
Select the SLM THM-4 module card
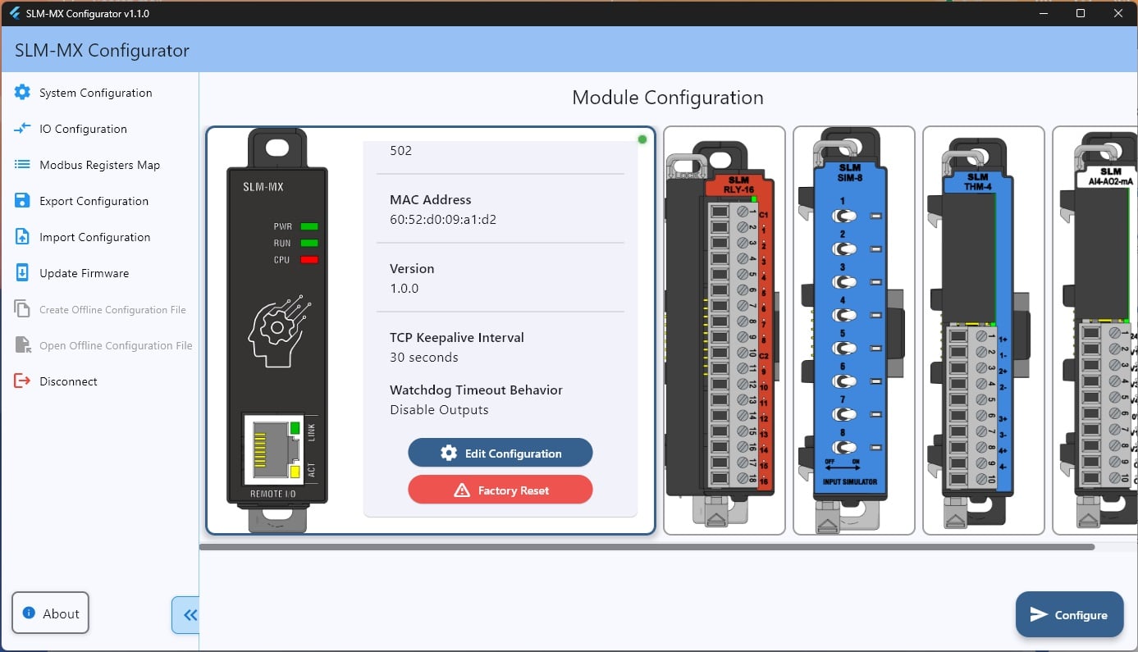[983, 331]
